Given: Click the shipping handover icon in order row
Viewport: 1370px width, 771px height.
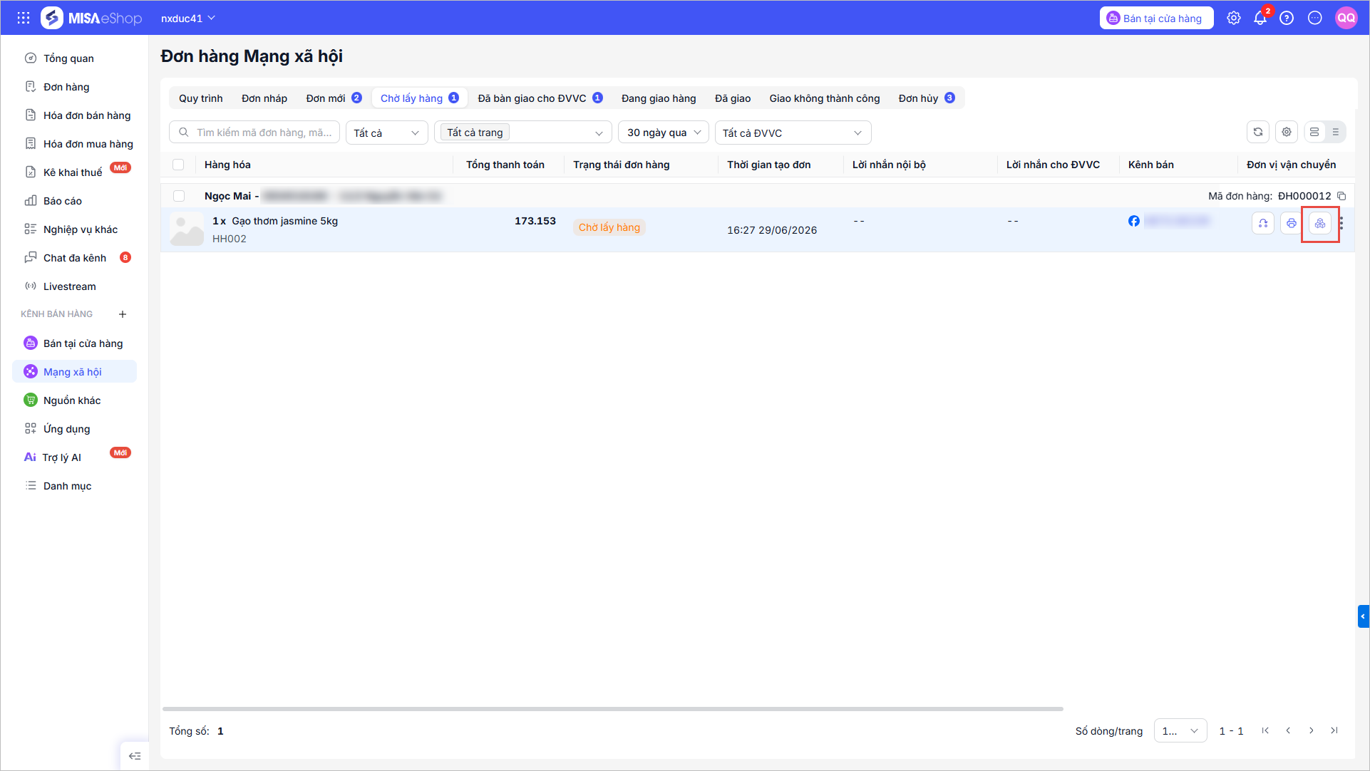Looking at the screenshot, I should 1320,224.
